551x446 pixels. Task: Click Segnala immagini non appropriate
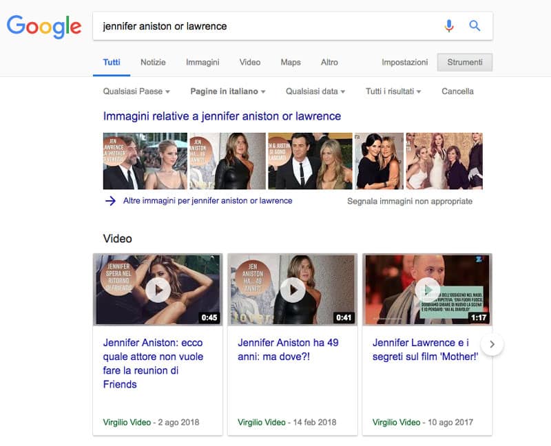coord(410,201)
